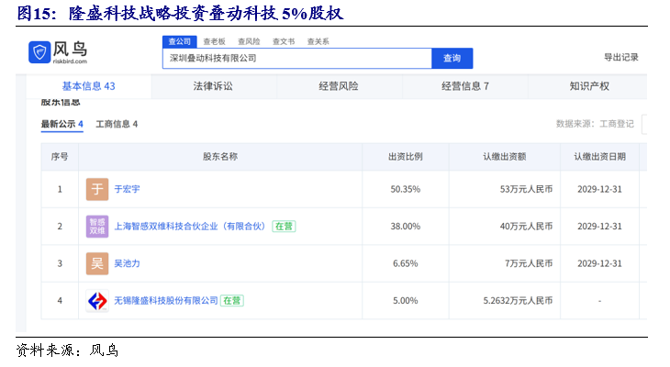
Task: Select the 工商信息 4 sub-tab
Action: pos(117,125)
